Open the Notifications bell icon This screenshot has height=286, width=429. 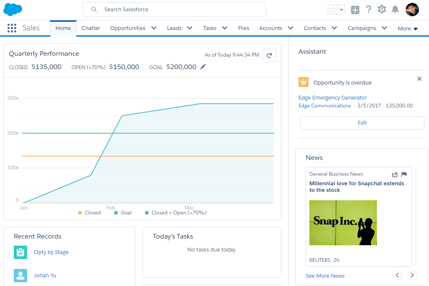tap(395, 10)
